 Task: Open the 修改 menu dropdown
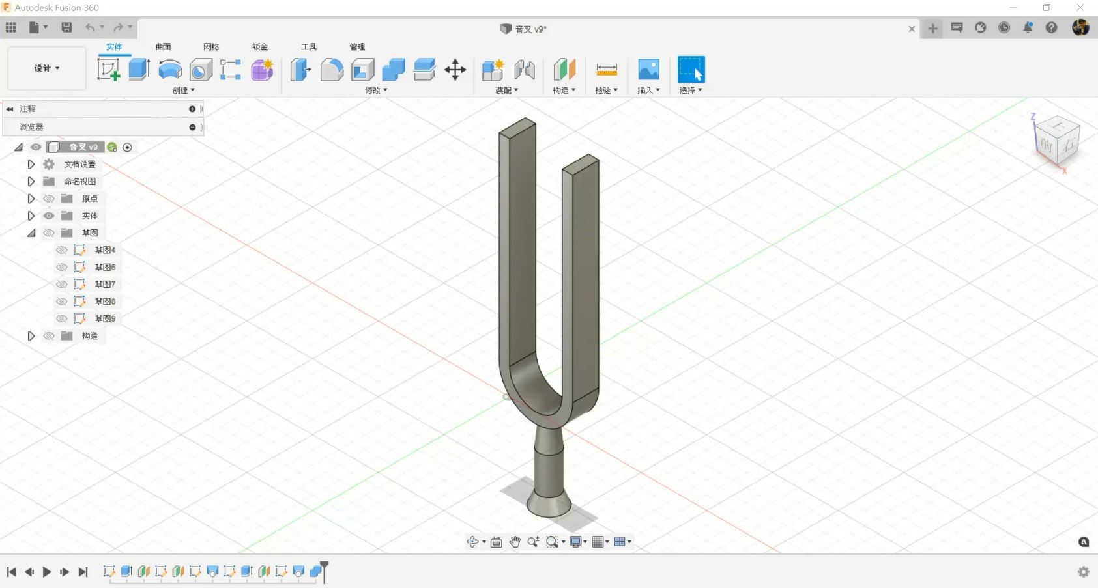376,91
